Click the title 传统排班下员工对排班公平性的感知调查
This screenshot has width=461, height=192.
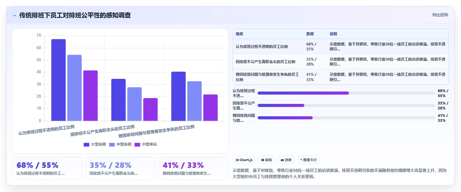tap(75, 15)
